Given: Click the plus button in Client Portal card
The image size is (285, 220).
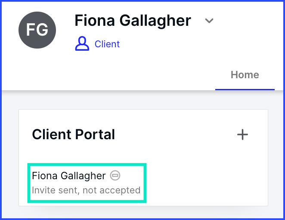Looking at the screenshot, I should pyautogui.click(x=242, y=134).
